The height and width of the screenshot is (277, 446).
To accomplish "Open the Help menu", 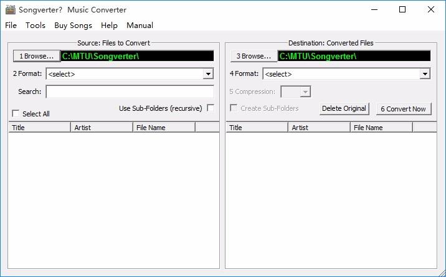I will 109,26.
